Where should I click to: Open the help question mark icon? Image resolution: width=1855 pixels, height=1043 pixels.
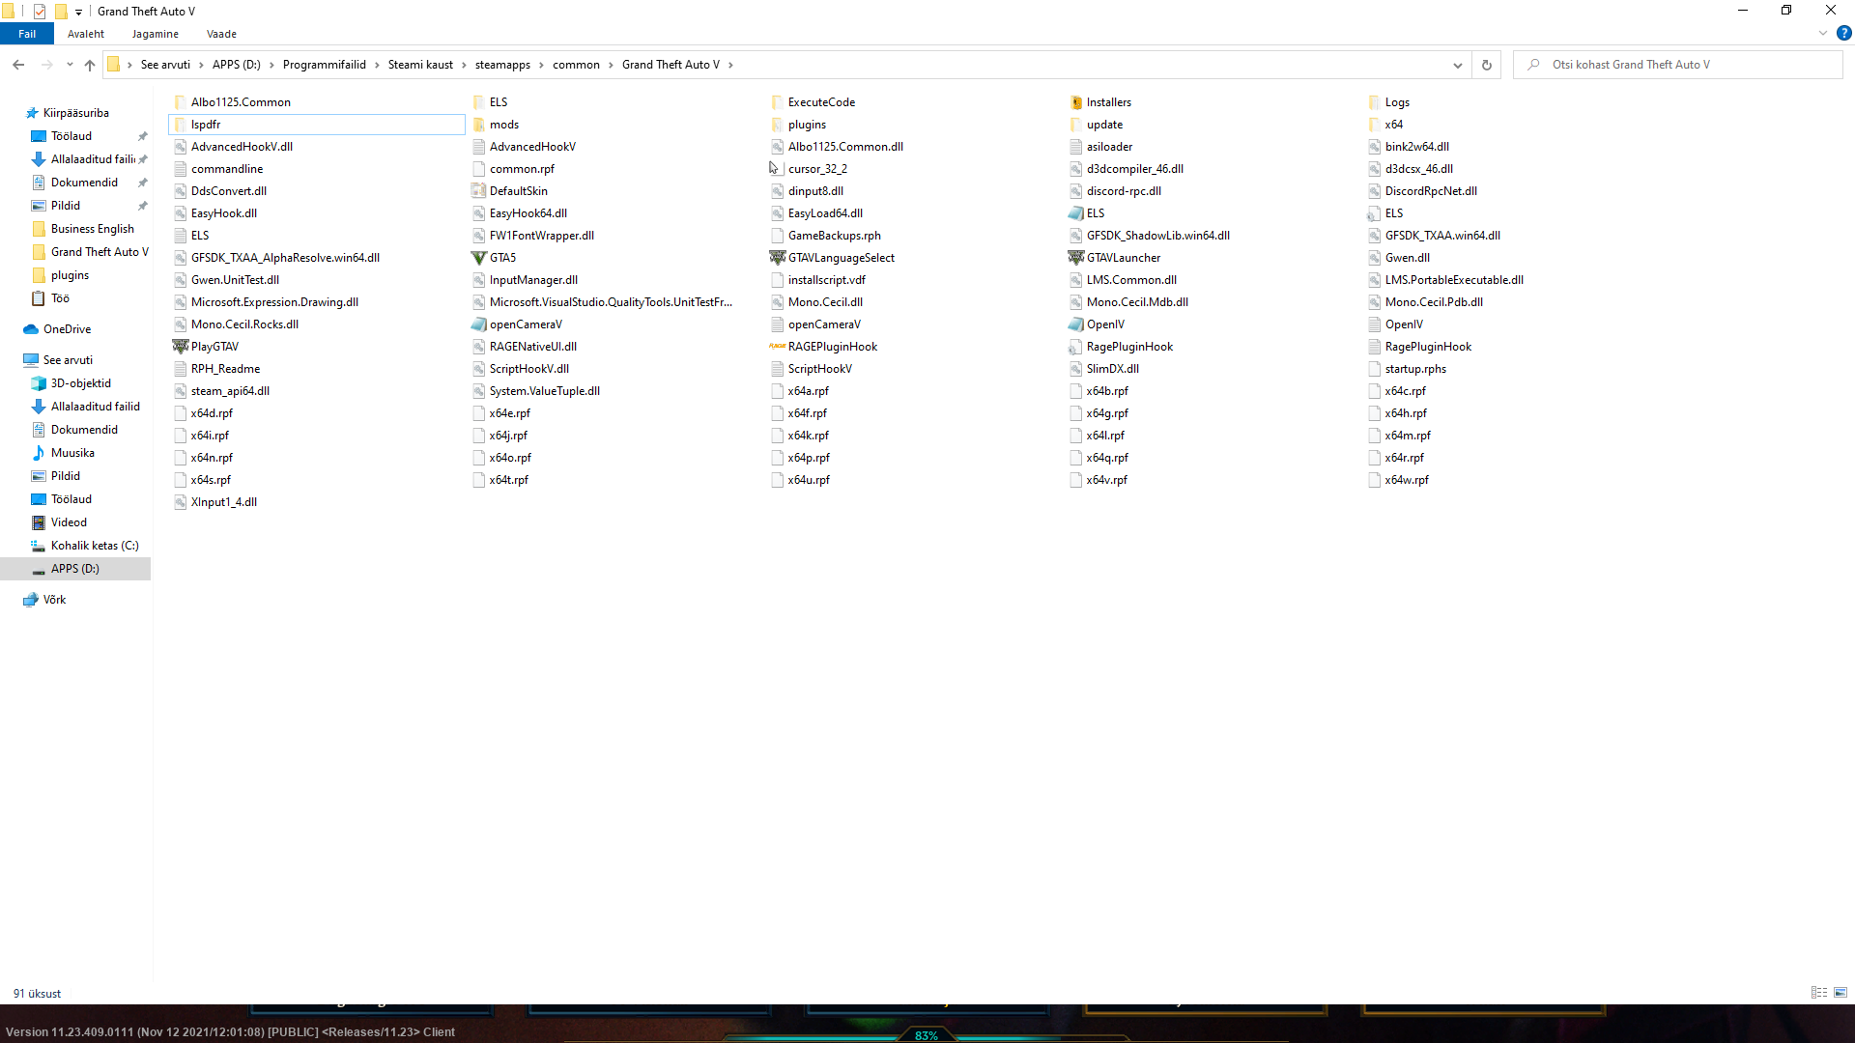click(x=1843, y=33)
